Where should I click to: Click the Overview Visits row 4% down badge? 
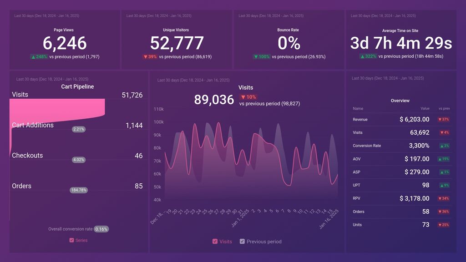coord(445,132)
